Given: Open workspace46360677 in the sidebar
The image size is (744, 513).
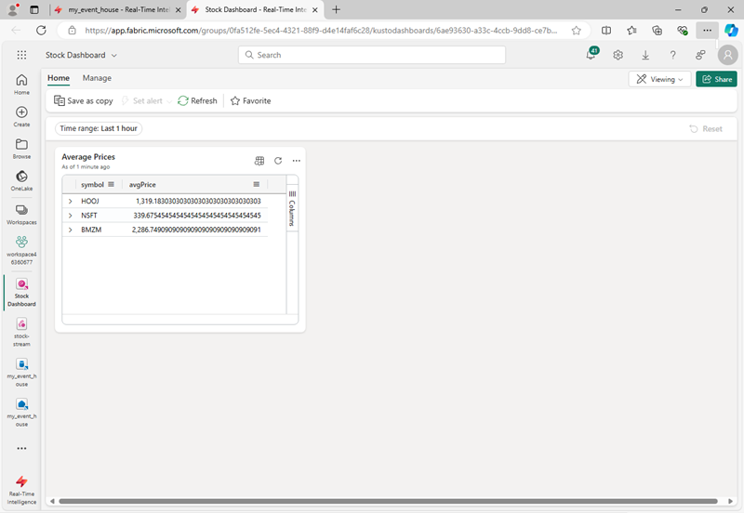Looking at the screenshot, I should point(21,250).
